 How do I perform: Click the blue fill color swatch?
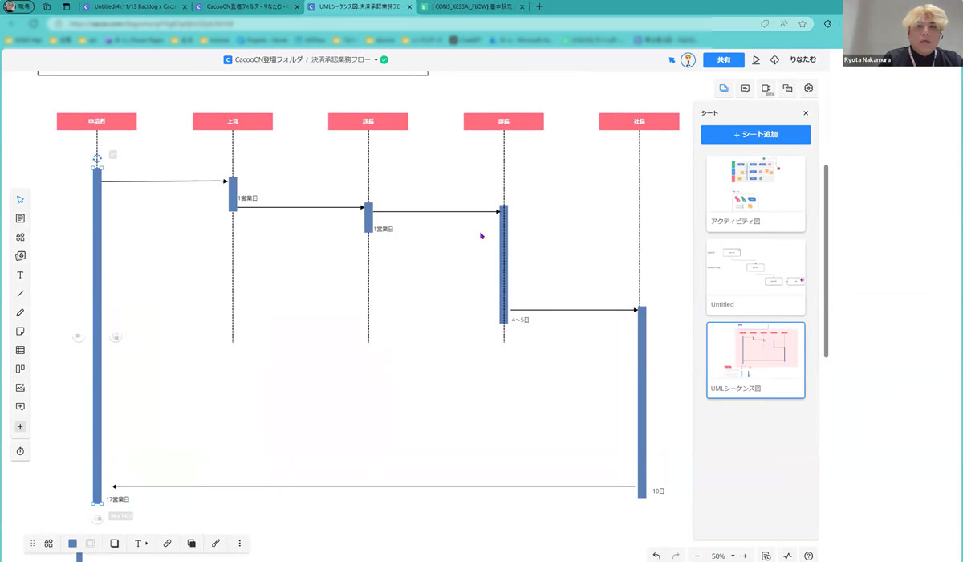pyautogui.click(x=72, y=544)
